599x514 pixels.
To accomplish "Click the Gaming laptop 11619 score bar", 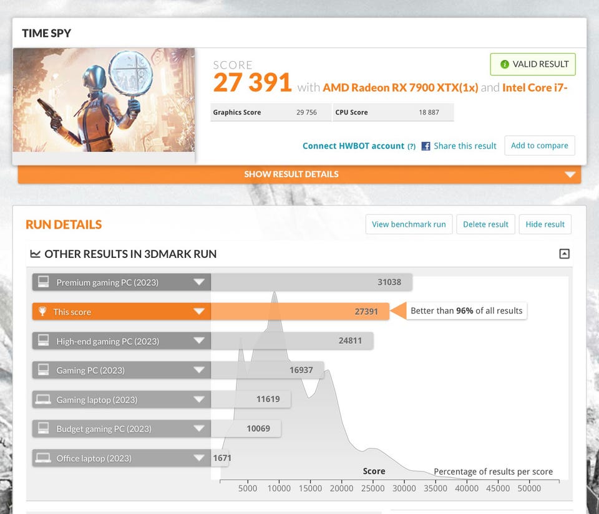I will tap(251, 399).
